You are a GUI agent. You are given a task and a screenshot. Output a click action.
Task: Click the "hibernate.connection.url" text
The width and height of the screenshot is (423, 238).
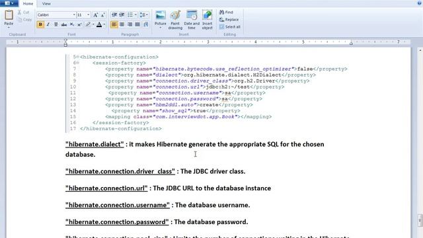point(106,188)
